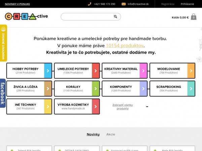Click the phone number +421 948 173 390

tap(105, 4)
